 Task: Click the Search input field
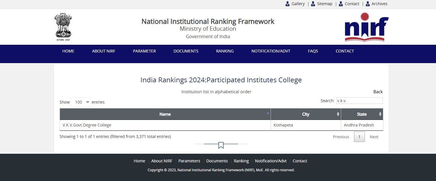click(x=359, y=101)
